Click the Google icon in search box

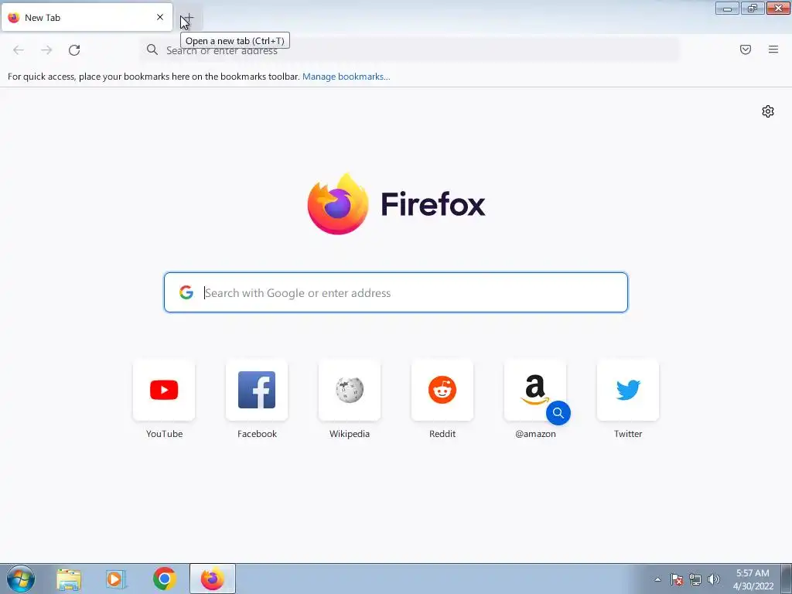coord(186,292)
